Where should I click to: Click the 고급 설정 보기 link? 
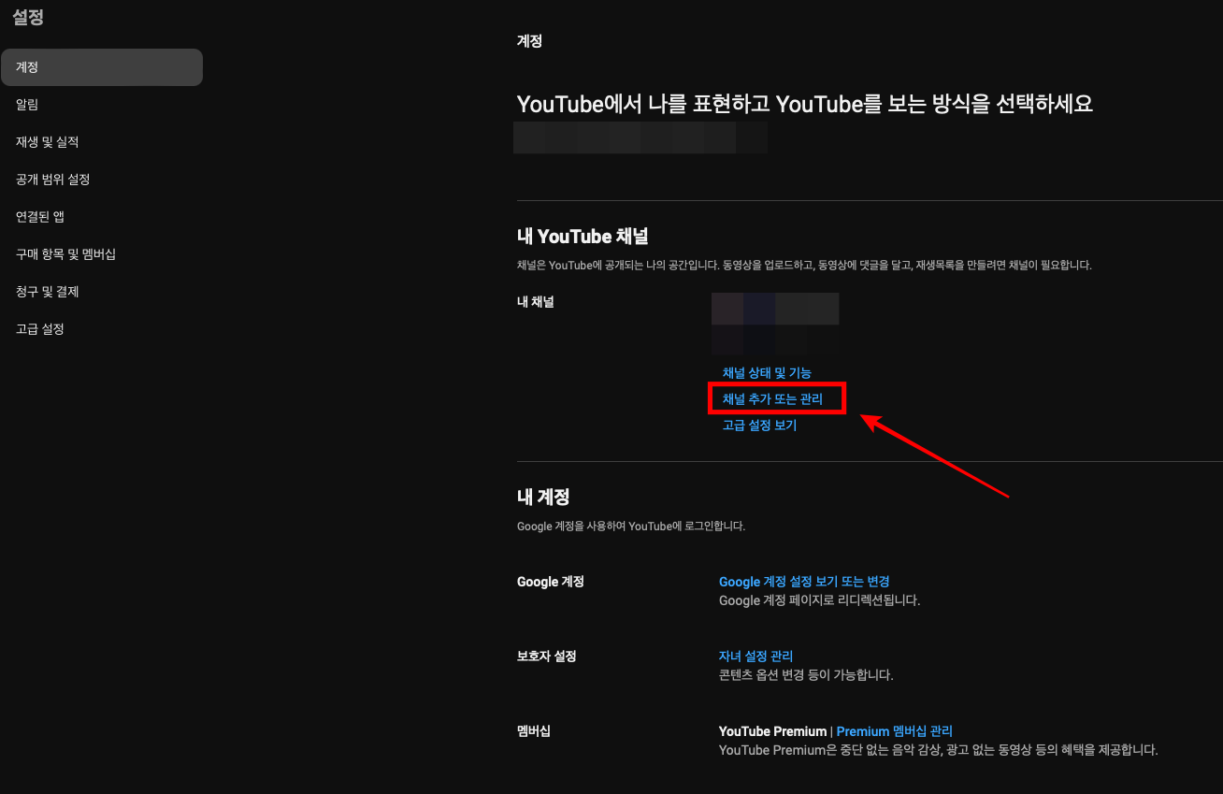759,426
